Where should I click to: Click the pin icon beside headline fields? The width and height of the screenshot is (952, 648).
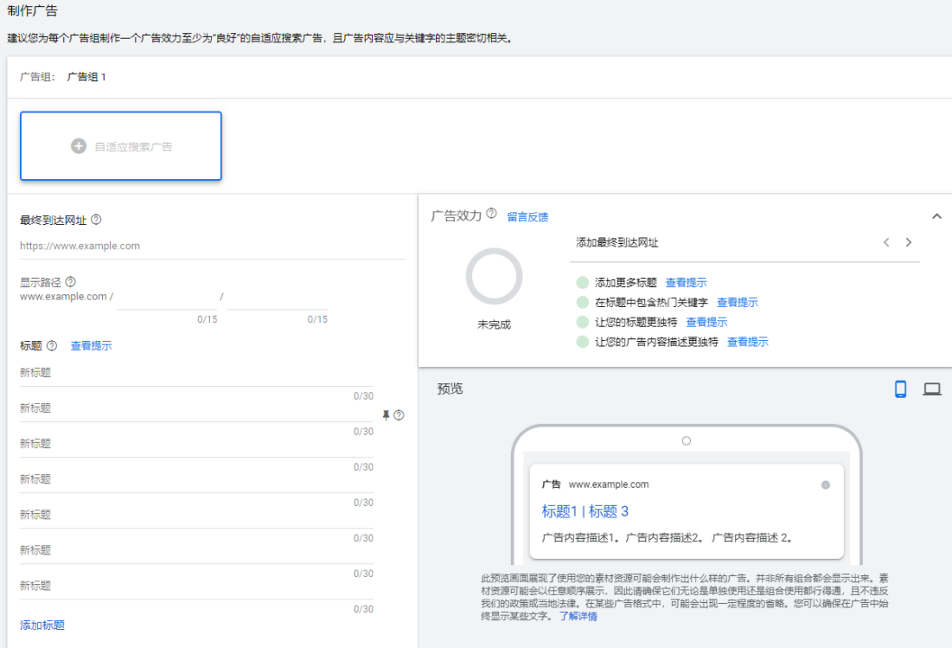[386, 415]
